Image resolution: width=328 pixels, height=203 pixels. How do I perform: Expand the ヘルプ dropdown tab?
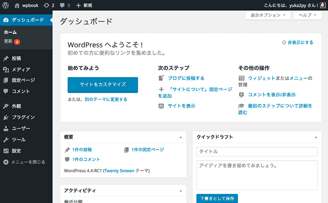(x=308, y=15)
